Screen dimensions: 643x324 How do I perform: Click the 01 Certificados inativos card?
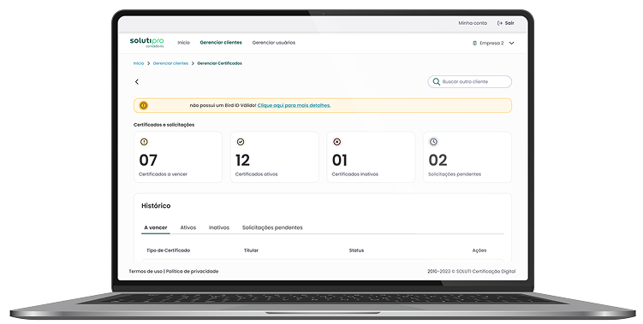pyautogui.click(x=371, y=157)
